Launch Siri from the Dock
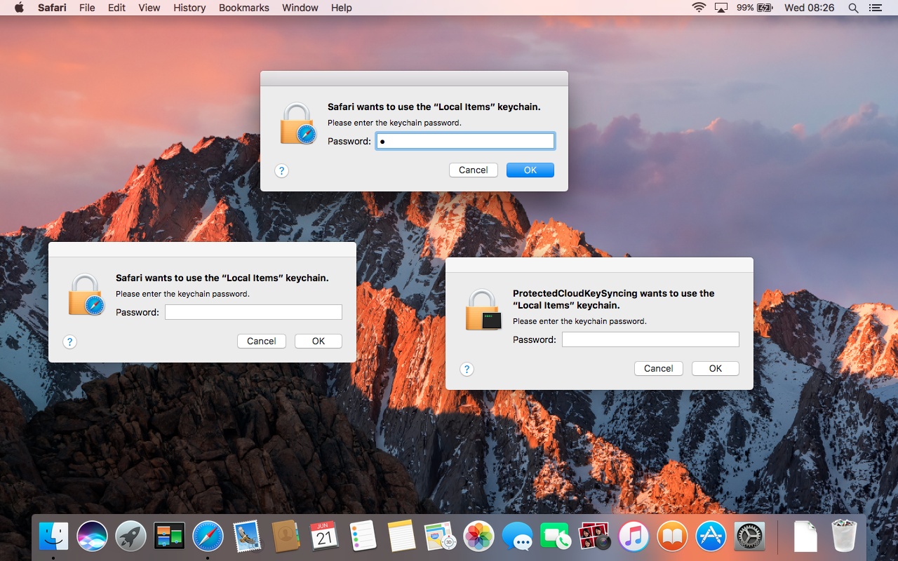Screen dimensions: 898x561 tap(93, 536)
